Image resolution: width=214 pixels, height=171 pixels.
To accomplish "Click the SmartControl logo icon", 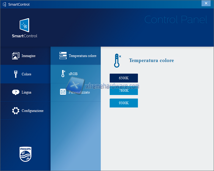I will [24, 25].
